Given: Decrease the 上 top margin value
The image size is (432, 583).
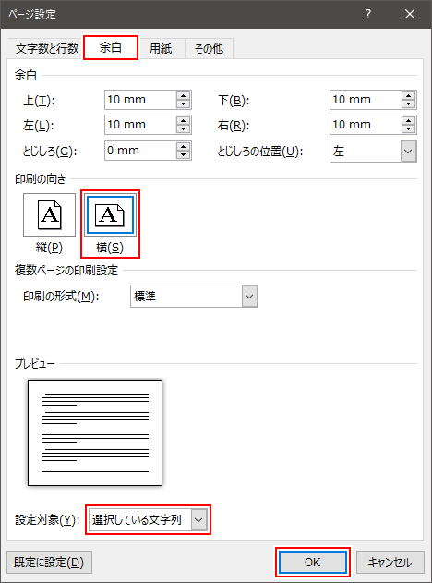Looking at the screenshot, I should coord(183,104).
